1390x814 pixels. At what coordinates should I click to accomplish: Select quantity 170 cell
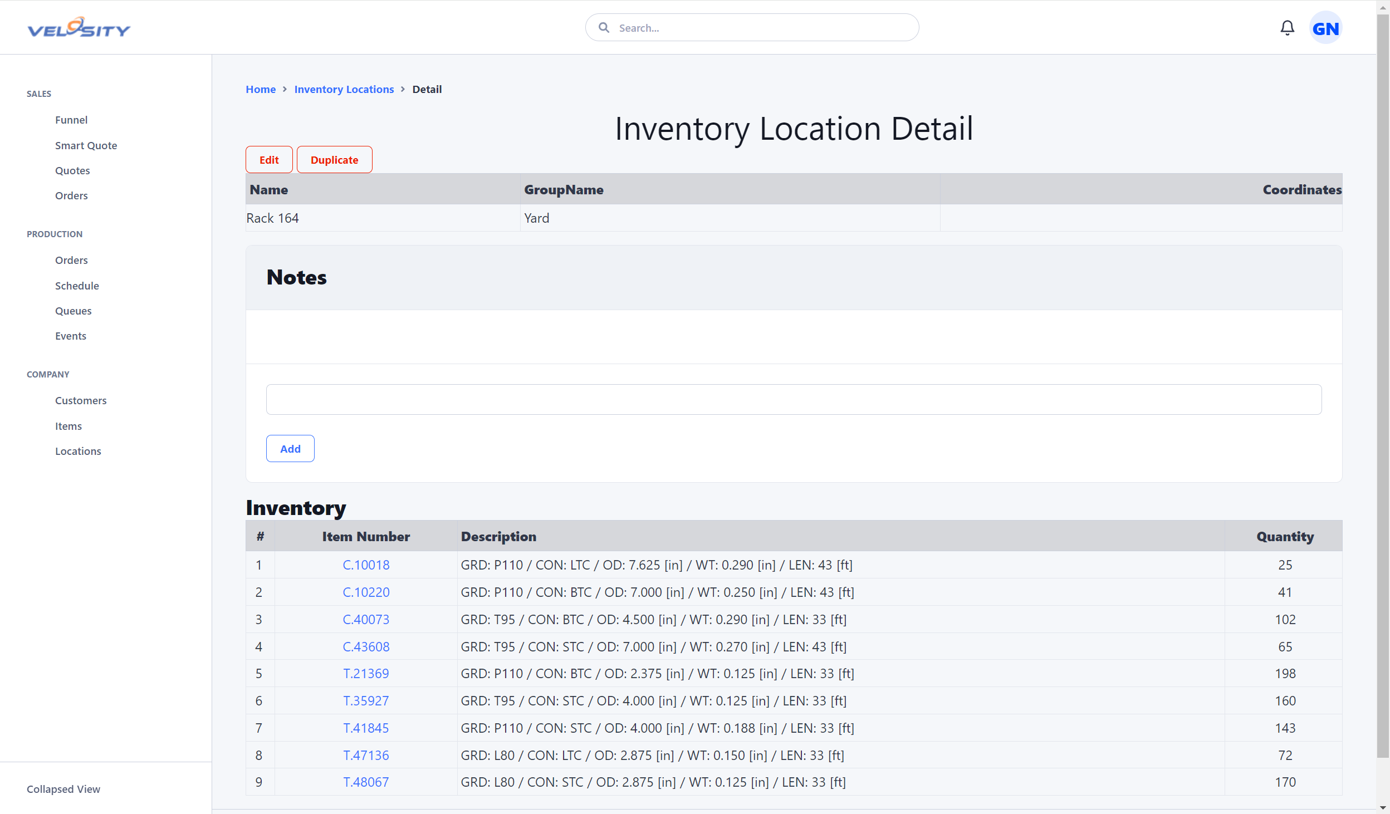[x=1284, y=782]
